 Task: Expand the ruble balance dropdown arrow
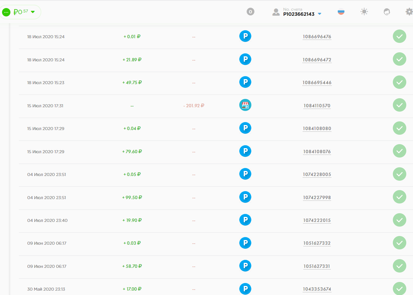click(x=33, y=12)
